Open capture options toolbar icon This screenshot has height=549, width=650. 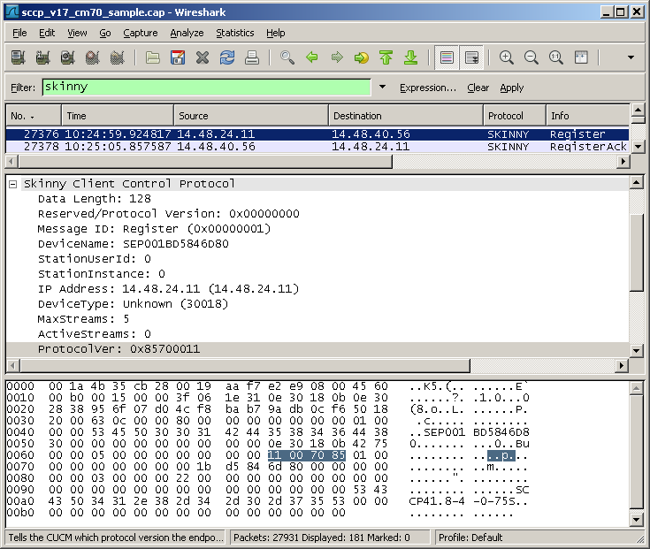[x=42, y=57]
